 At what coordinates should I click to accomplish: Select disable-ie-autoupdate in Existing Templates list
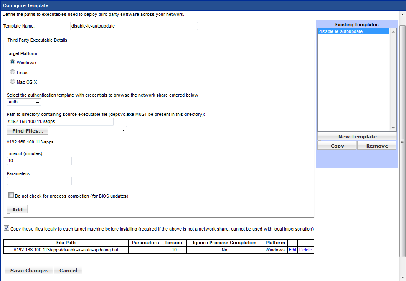coord(340,31)
